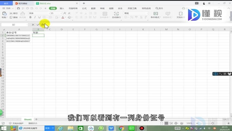Toggle Underline formatting
Screen dimensions: 232x131
[x=39, y=17]
